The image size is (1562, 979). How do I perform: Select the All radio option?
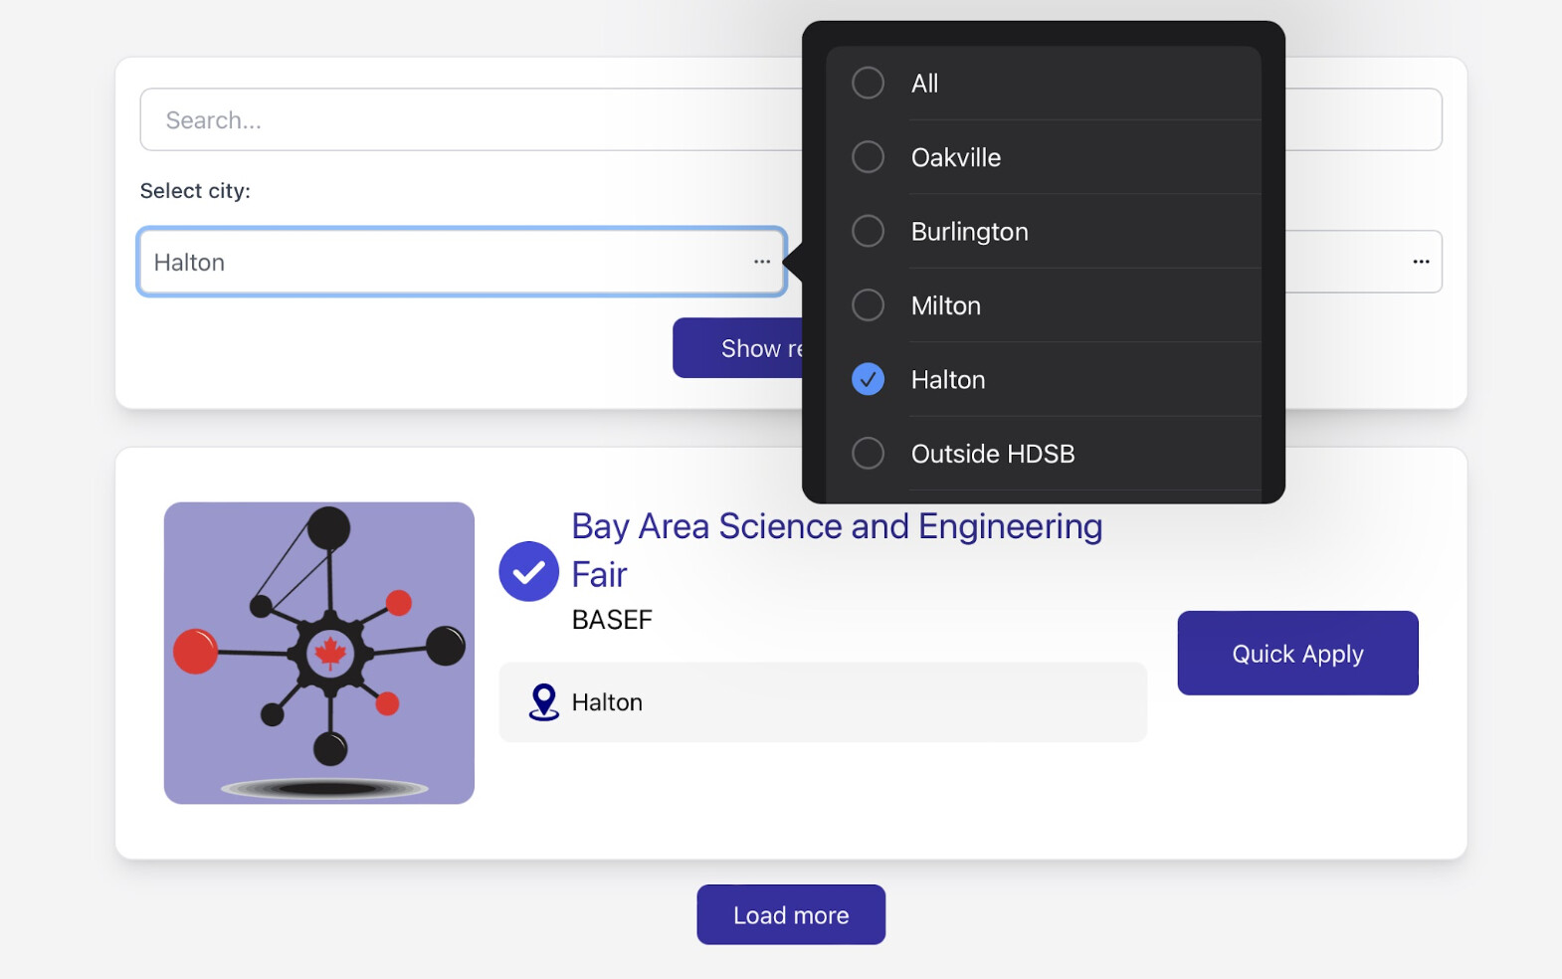click(x=868, y=83)
